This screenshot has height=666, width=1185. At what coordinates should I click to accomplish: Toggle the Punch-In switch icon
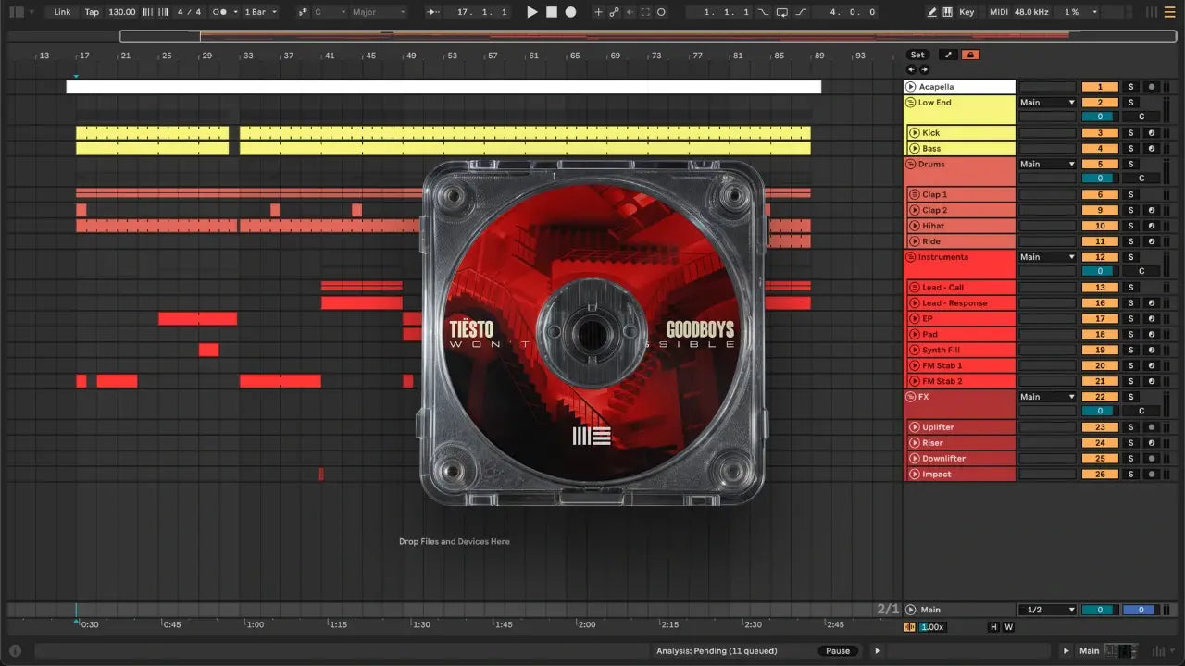763,12
